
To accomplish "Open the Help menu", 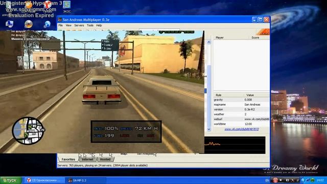I will (99, 26).
